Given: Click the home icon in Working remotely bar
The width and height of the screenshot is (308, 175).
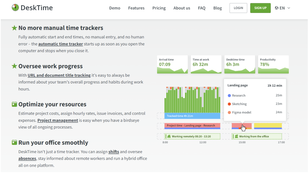Looking at the screenshot, I should [169, 136].
